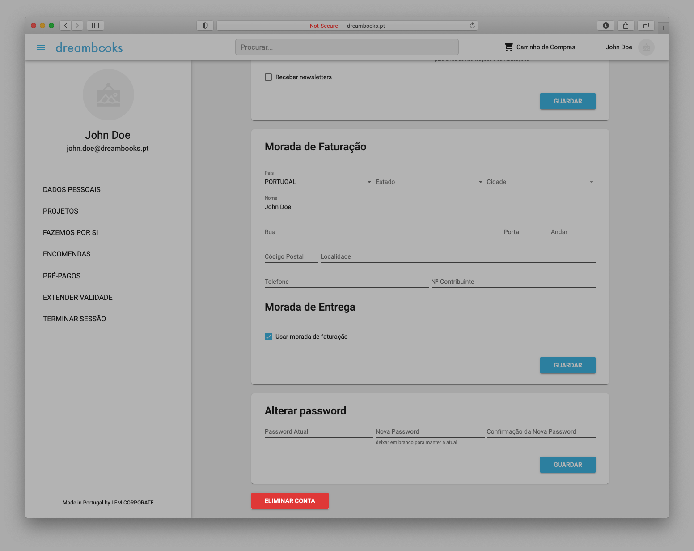Open Safari downloads icon
The image size is (694, 551).
pos(605,26)
